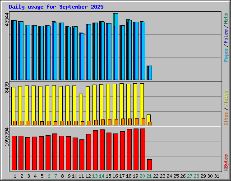Screen dimensions: 231x181
Task: Select the red KBytes bar for day 1
Action: click(14, 153)
